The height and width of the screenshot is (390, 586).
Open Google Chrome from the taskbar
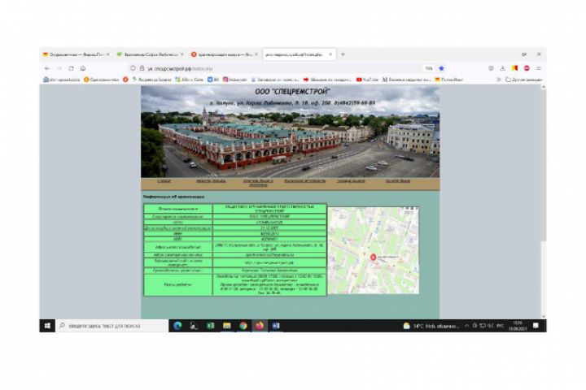click(x=243, y=326)
